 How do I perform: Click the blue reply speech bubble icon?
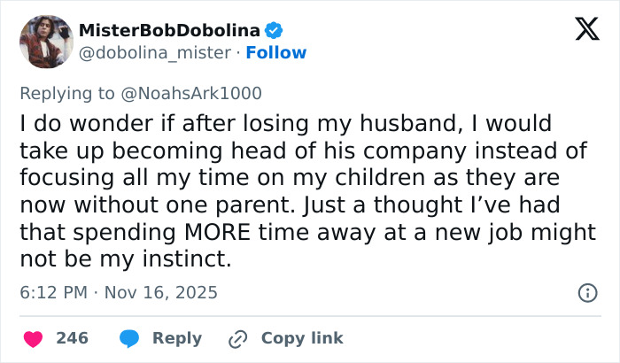pos(129,338)
